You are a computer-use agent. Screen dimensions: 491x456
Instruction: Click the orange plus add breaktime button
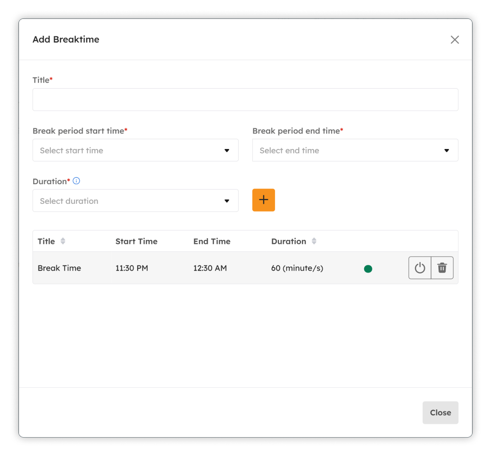[x=264, y=200]
